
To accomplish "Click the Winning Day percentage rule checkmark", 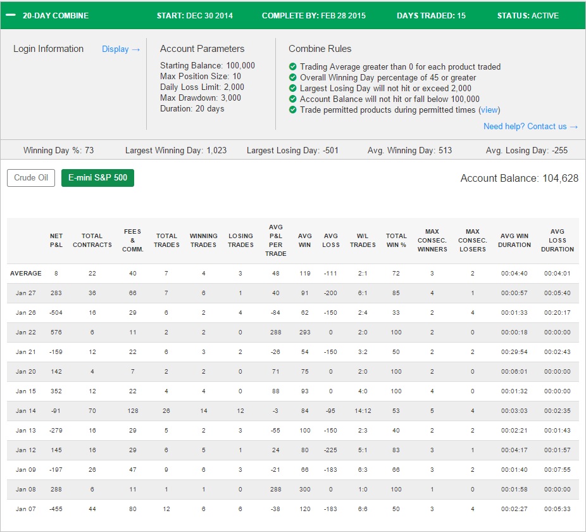I will [x=292, y=77].
